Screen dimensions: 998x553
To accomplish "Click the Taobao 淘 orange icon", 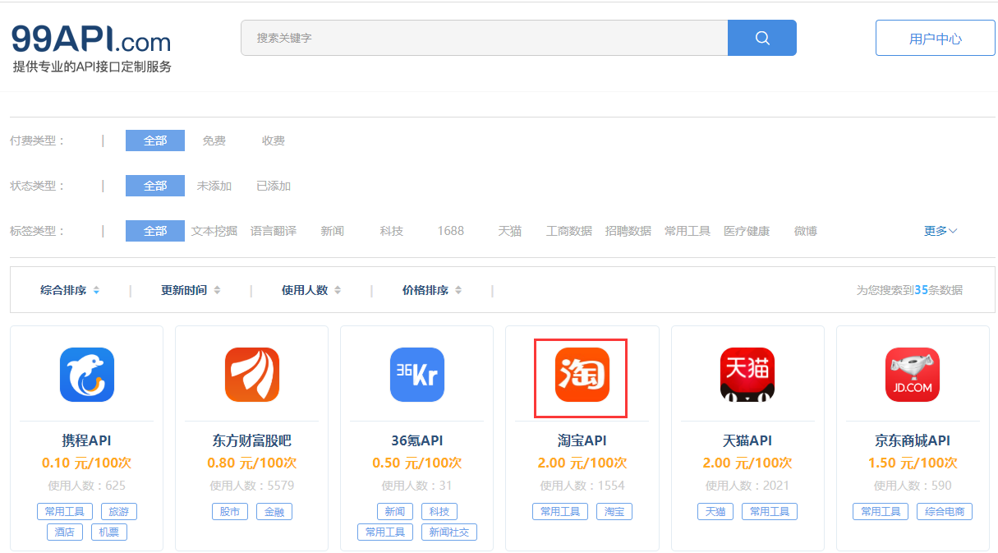I will (582, 375).
